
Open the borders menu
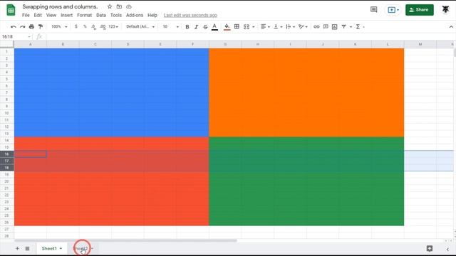point(237,27)
